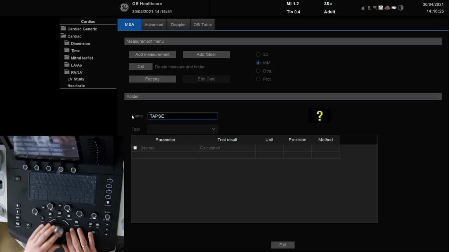
Task: Open the Cardiac Generic folder icon
Action: point(63,29)
